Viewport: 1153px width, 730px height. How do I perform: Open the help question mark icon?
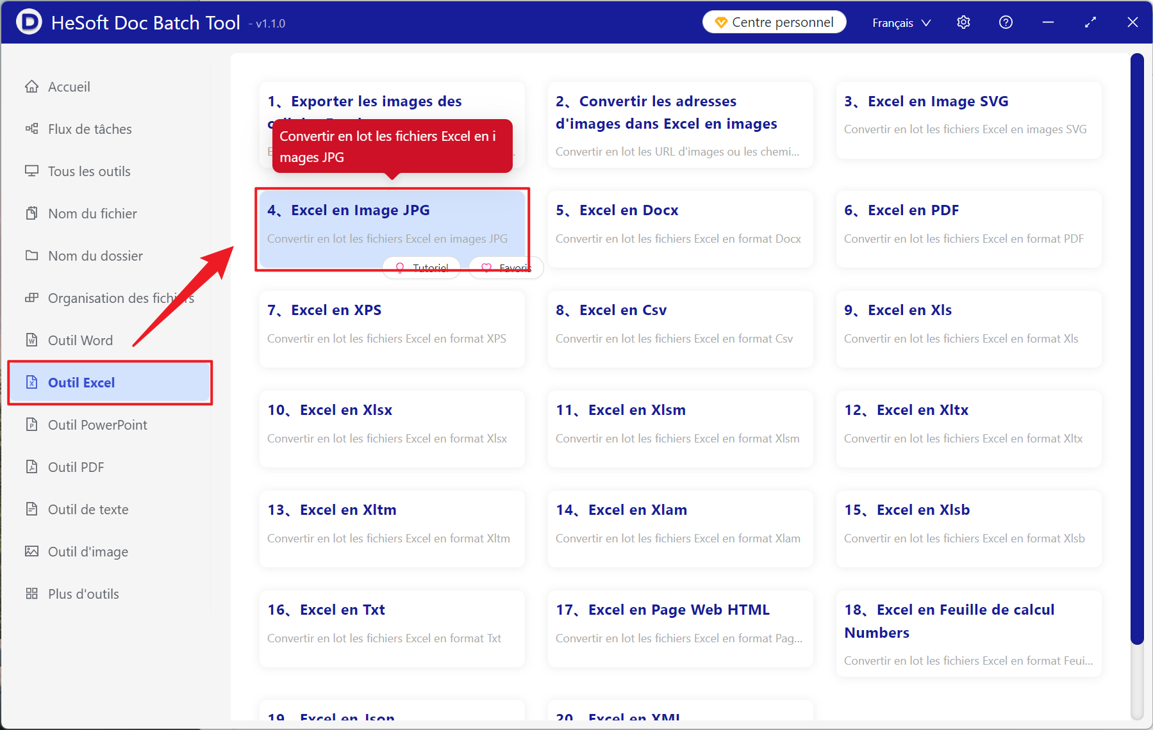1006,22
